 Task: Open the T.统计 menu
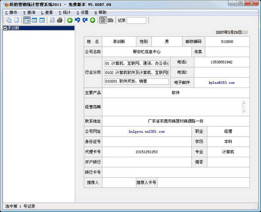[x=65, y=12]
